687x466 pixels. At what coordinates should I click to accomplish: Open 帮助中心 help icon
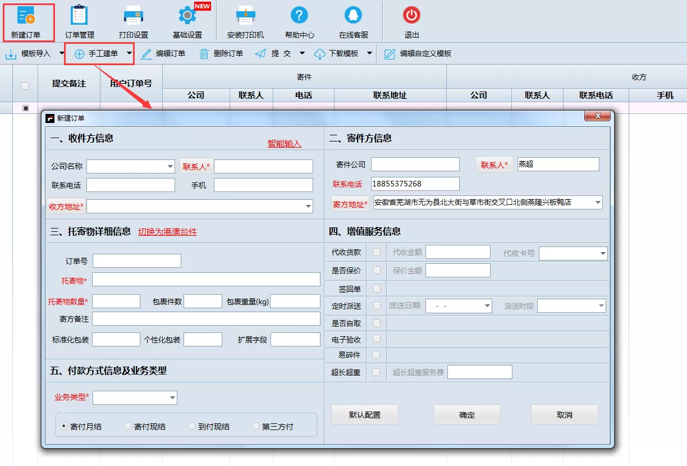300,16
